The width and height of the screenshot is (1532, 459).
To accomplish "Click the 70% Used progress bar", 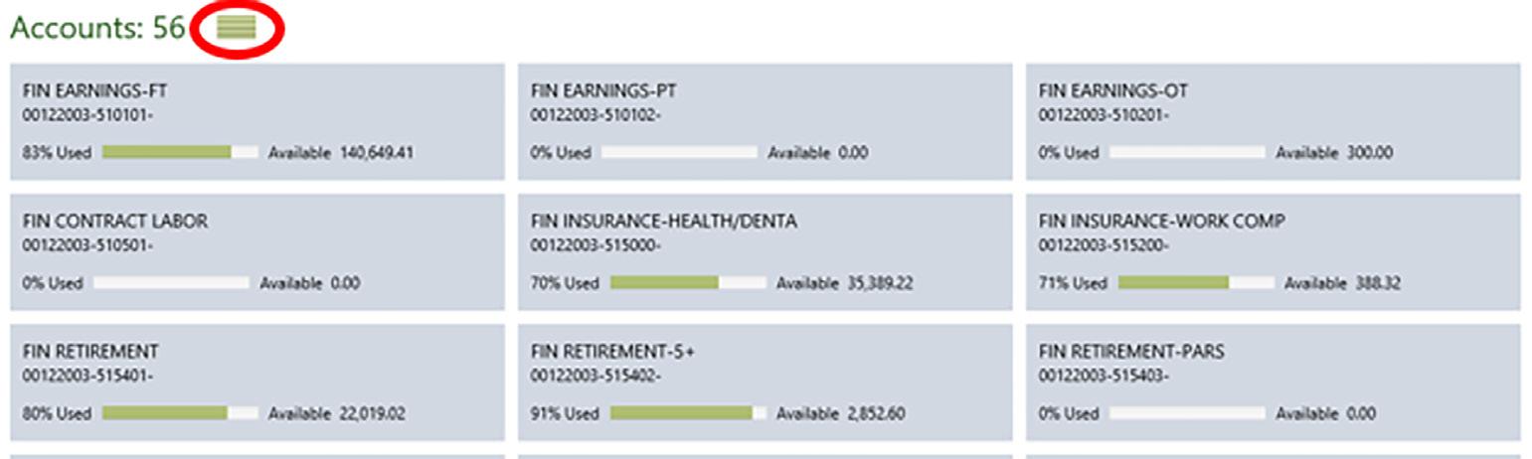I will (x=688, y=283).
